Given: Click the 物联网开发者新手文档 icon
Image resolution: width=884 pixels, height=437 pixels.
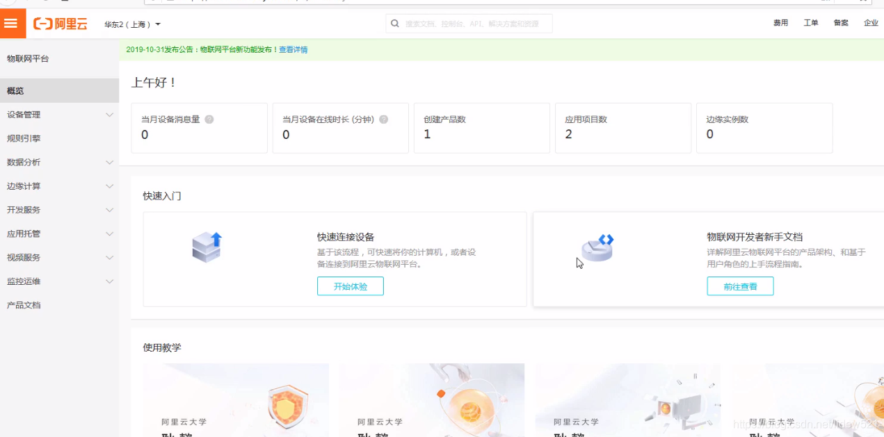Looking at the screenshot, I should pyautogui.click(x=598, y=248).
